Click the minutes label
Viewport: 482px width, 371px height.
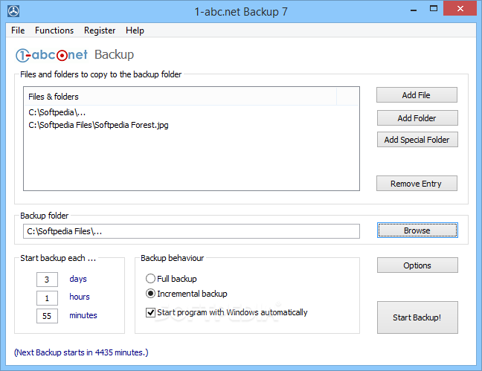click(x=83, y=315)
